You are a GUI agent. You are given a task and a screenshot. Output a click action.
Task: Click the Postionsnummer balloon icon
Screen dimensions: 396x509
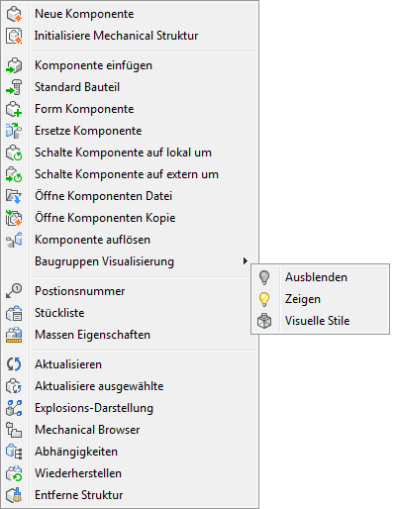14,291
